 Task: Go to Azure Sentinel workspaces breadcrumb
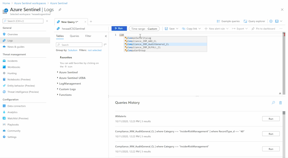tap(30, 3)
